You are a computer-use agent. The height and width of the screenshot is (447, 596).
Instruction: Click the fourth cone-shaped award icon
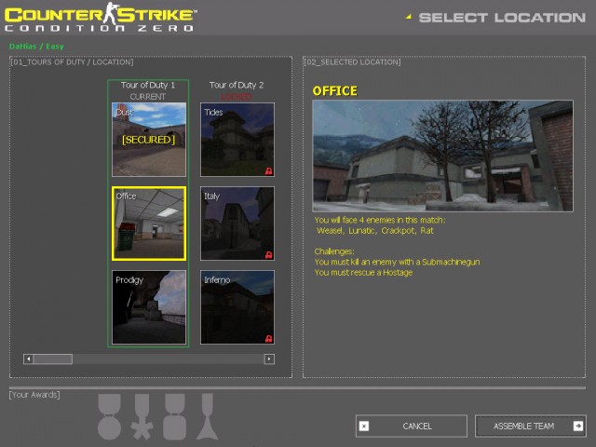click(x=208, y=416)
